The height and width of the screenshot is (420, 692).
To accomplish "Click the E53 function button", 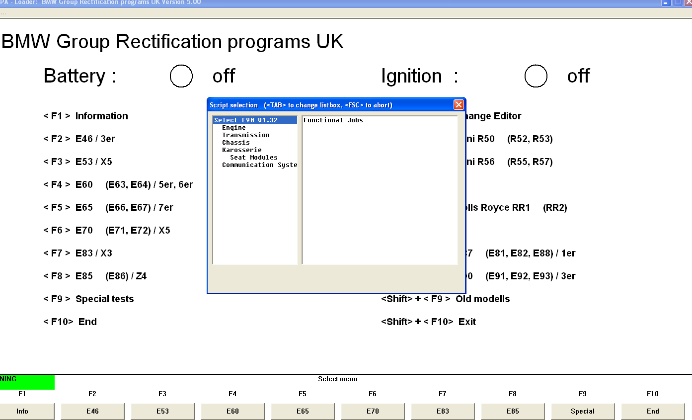I will coord(162,411).
